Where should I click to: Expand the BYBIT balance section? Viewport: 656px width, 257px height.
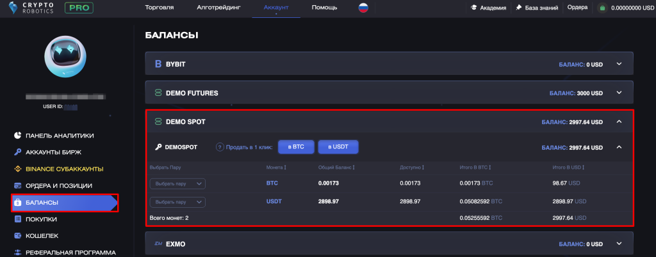(619, 64)
